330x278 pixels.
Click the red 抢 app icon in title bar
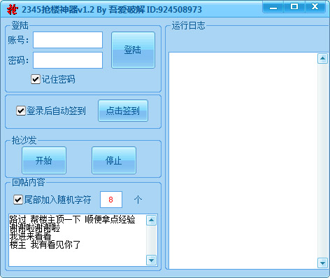point(13,10)
